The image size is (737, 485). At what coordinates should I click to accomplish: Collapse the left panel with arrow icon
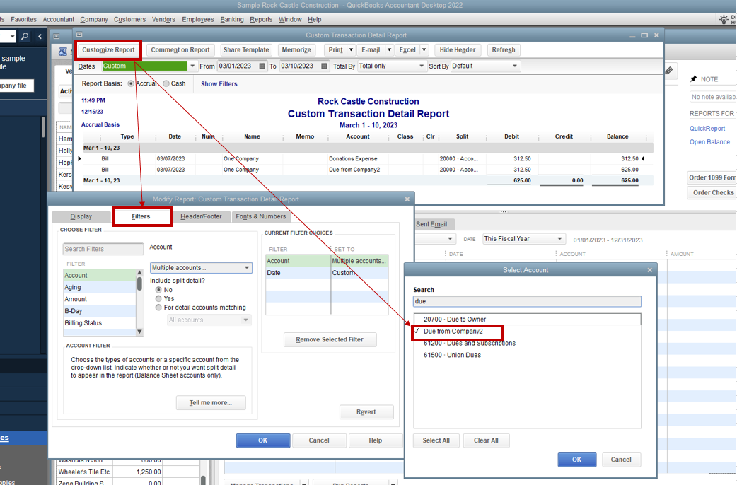[x=40, y=36]
